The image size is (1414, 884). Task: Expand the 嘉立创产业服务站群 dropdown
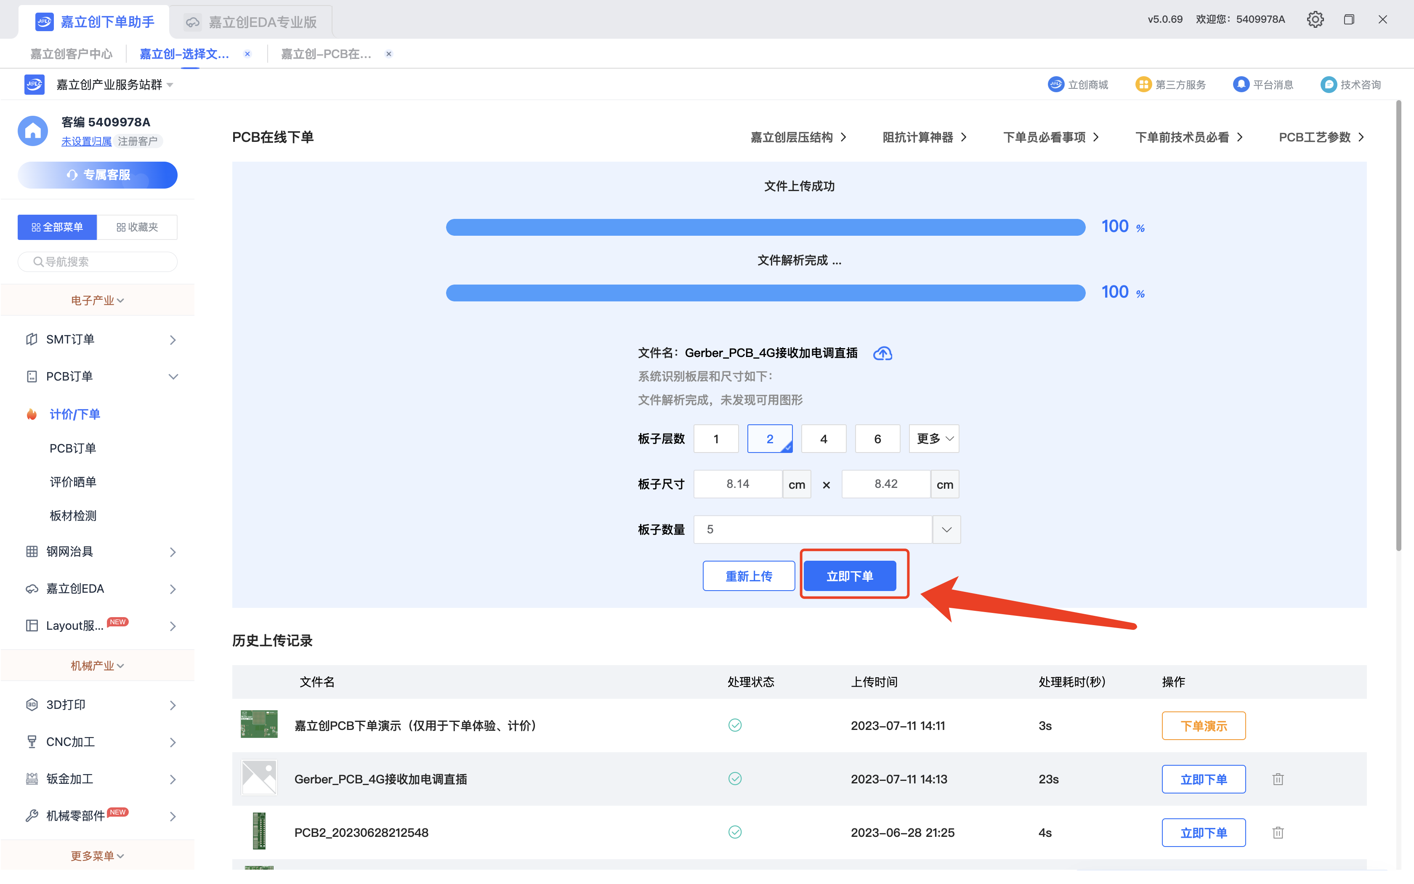click(x=170, y=85)
